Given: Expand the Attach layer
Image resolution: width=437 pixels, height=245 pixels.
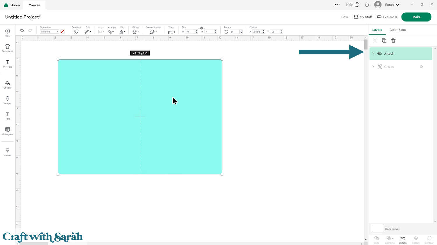Looking at the screenshot, I should 373,53.
